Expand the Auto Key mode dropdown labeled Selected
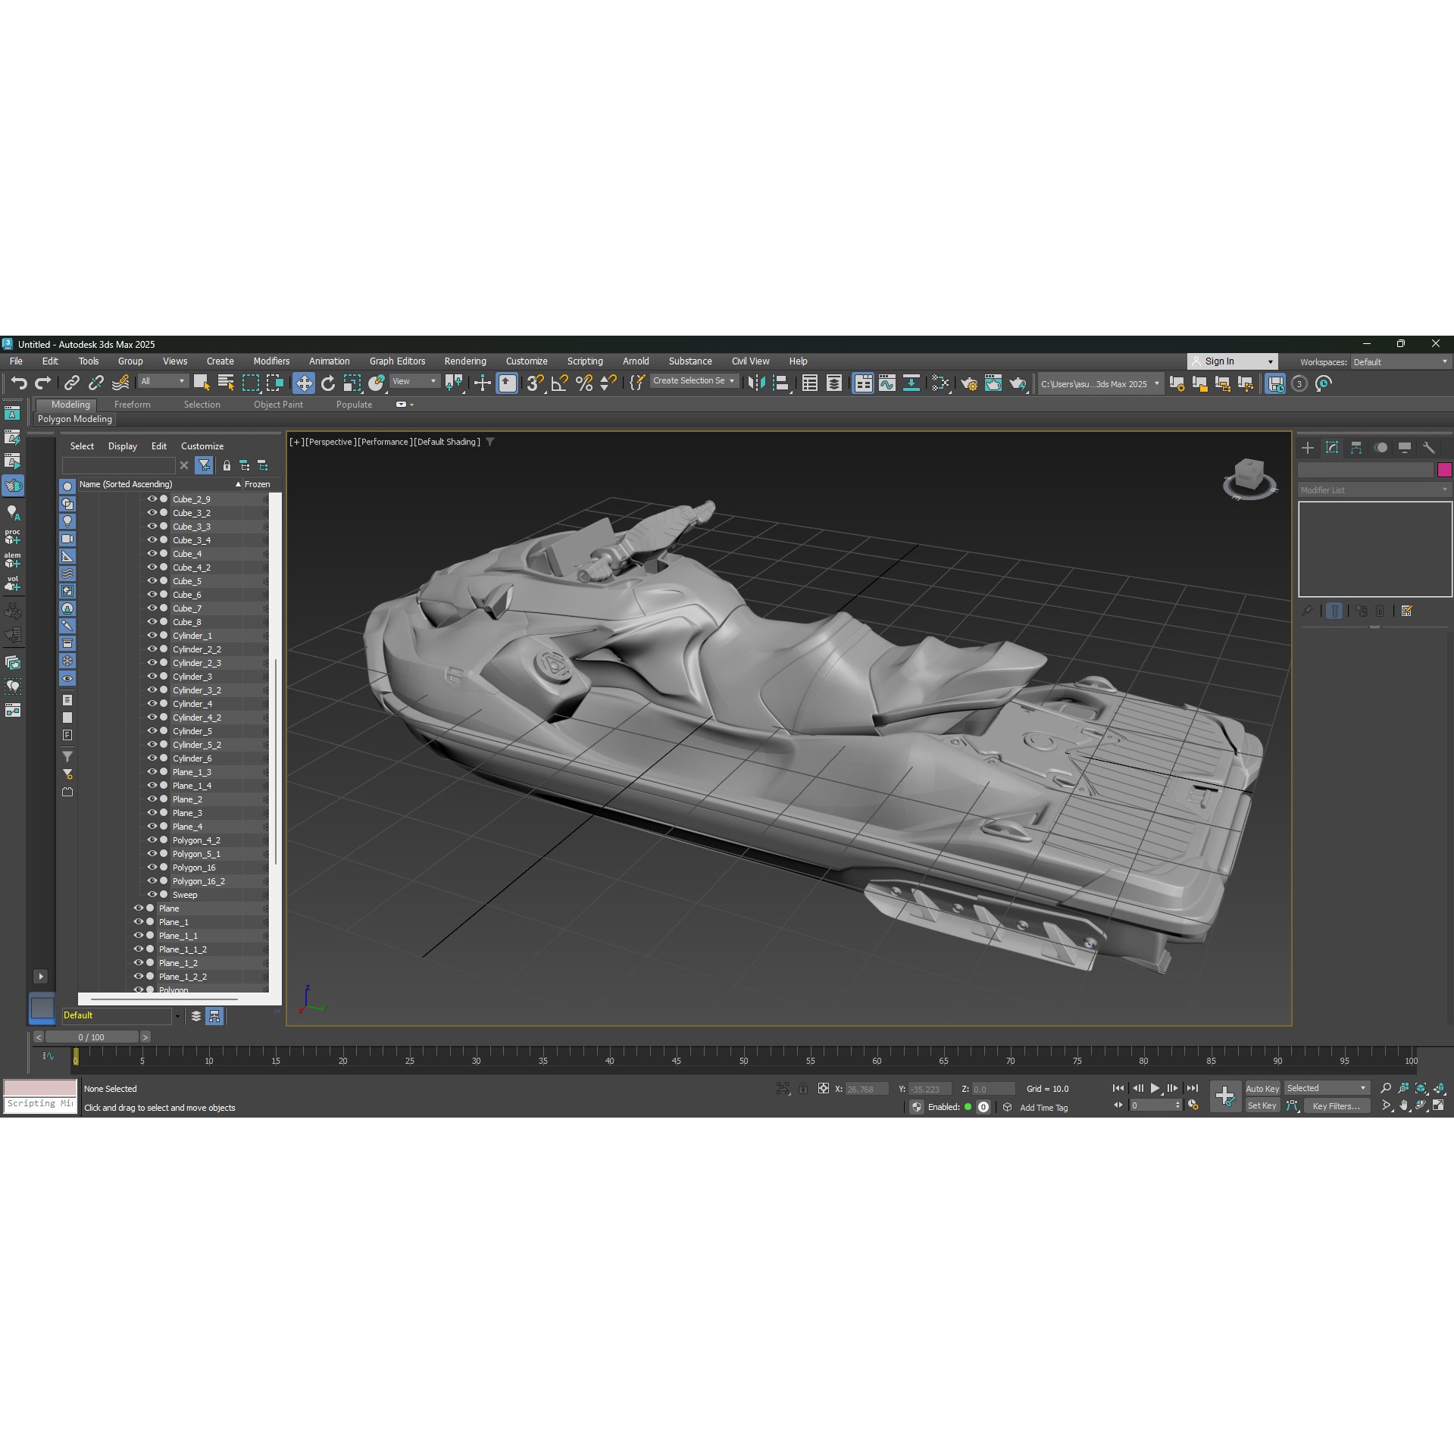1454x1454 pixels. coord(1327,1088)
